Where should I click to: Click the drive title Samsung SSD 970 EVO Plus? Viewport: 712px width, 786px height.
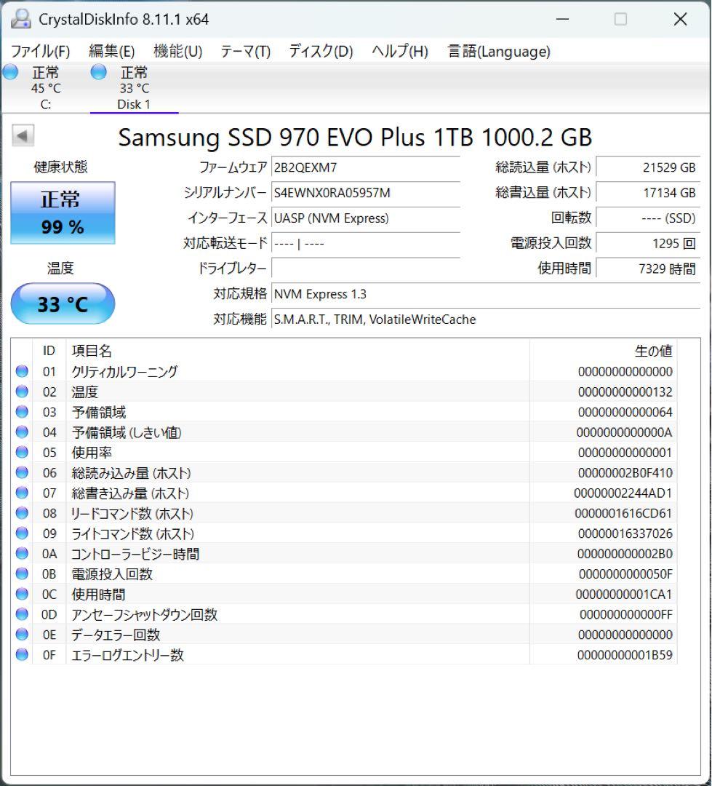coord(355,137)
